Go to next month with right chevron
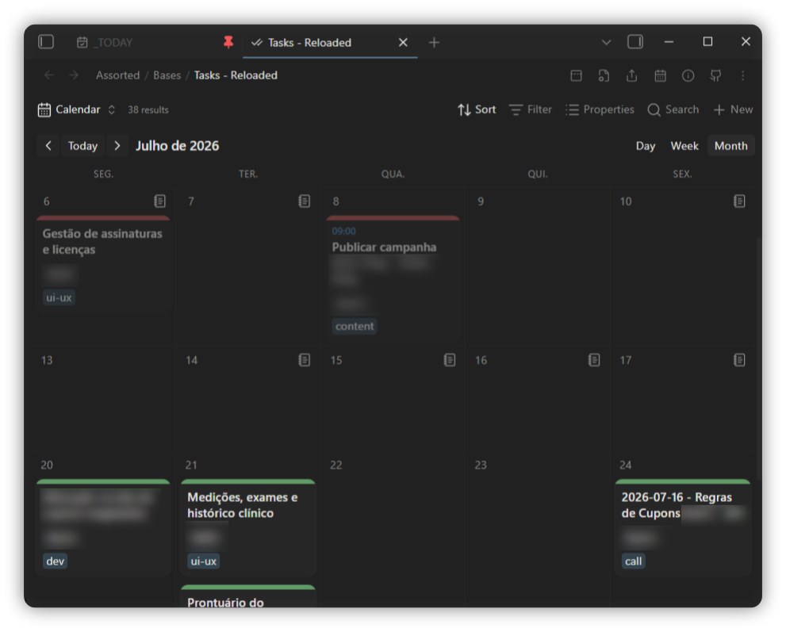 117,146
